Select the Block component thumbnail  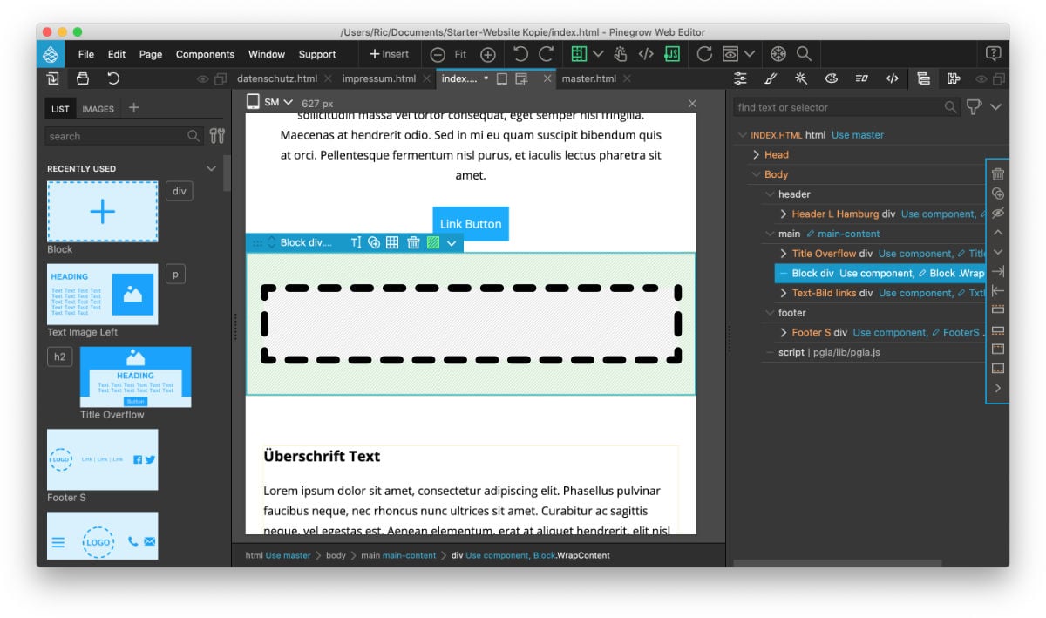click(x=102, y=211)
